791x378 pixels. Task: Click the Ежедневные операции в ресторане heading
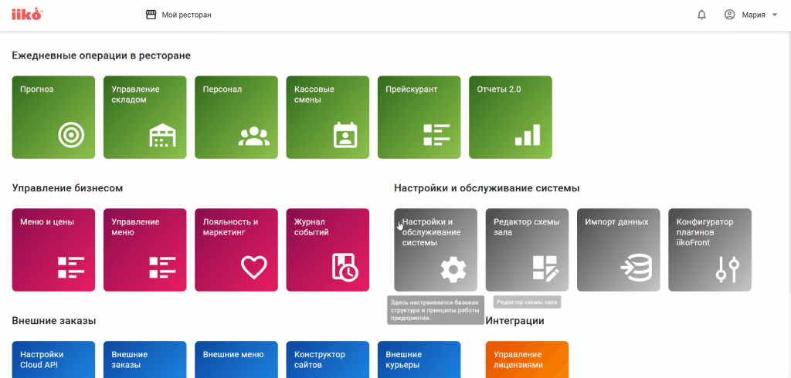coord(101,56)
